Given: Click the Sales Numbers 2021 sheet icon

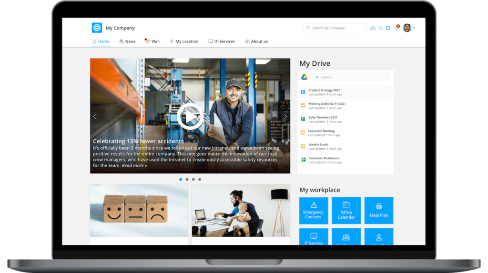Looking at the screenshot, I should point(303,119).
